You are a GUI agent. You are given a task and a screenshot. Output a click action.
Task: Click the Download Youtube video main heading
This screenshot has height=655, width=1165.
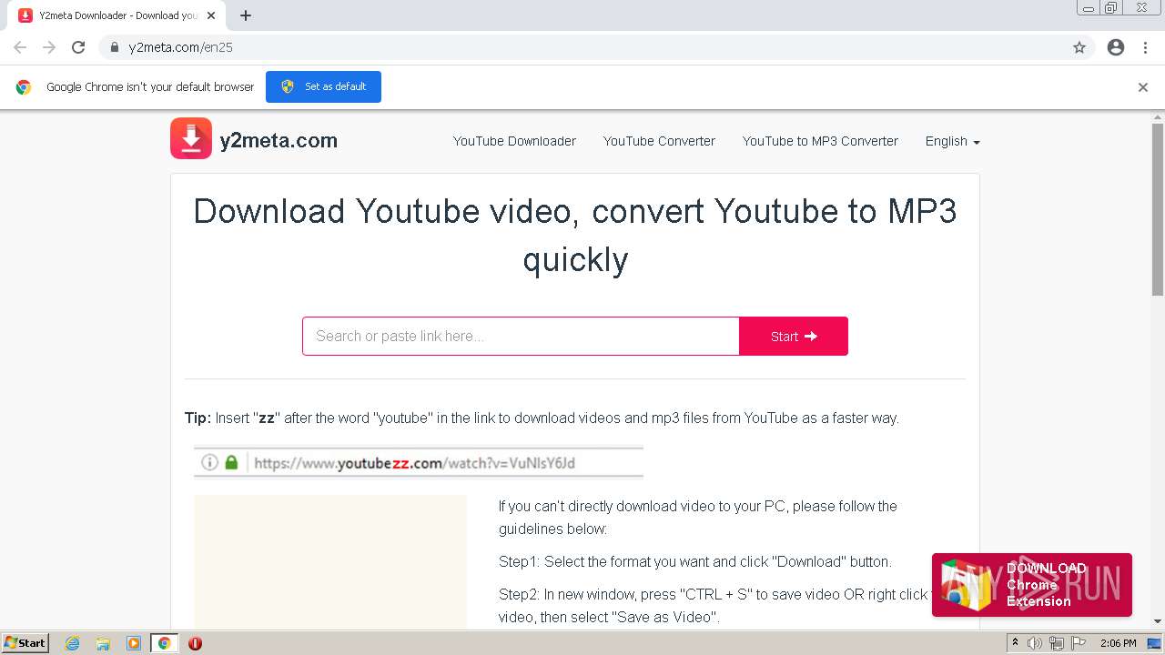(575, 235)
